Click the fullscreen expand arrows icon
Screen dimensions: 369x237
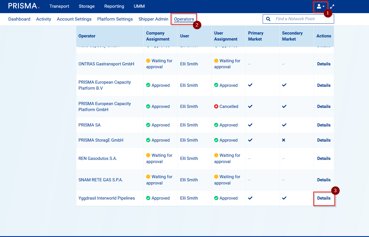332,7
